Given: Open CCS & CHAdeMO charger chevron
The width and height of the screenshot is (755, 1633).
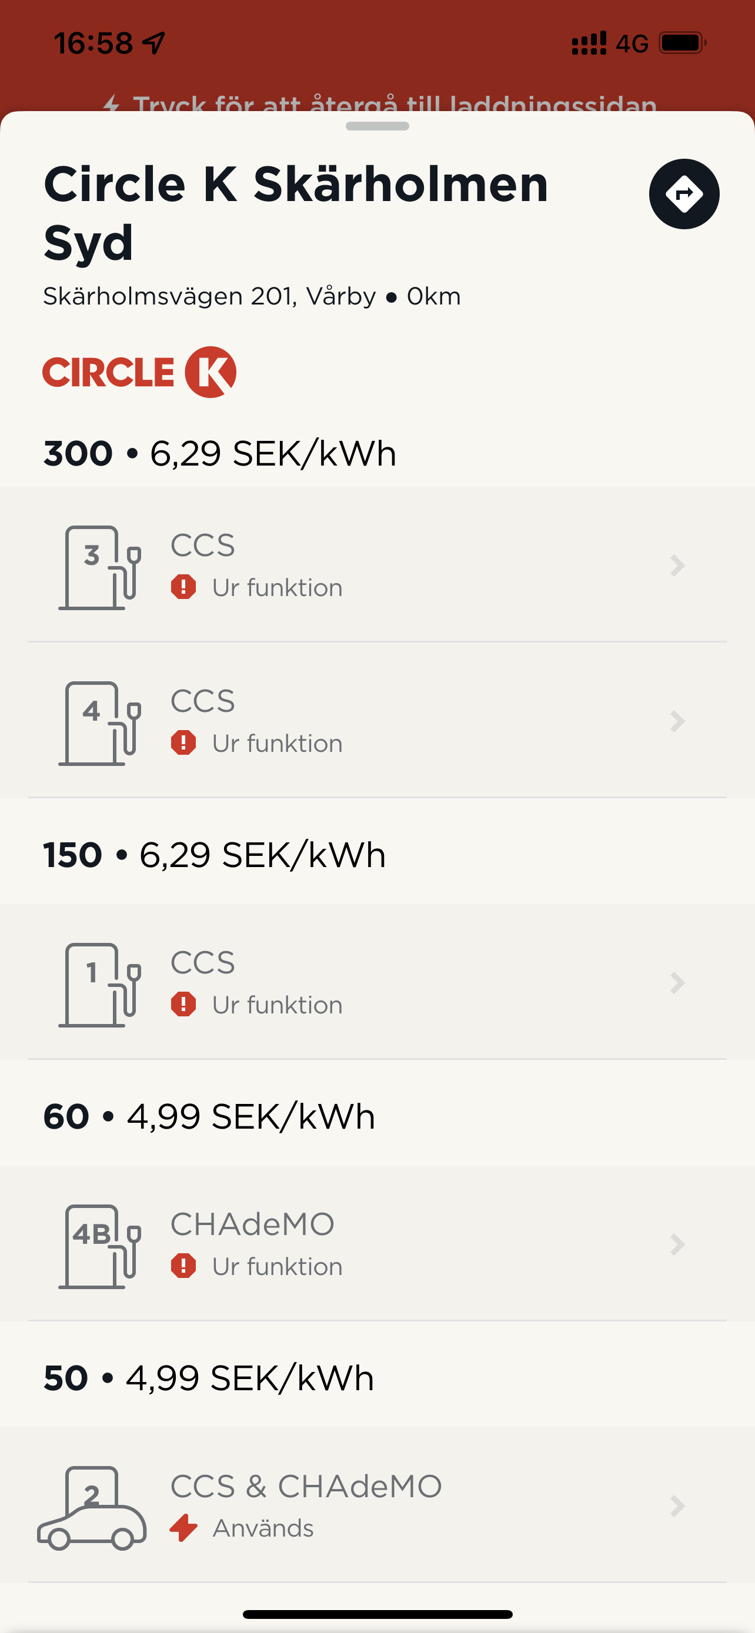Looking at the screenshot, I should click(x=677, y=1506).
